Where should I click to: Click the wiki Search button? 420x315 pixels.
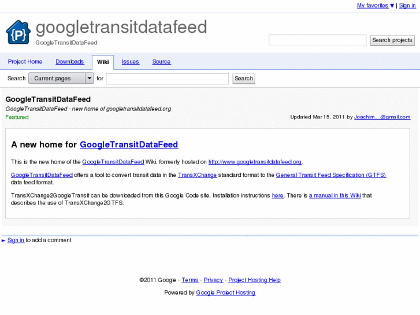point(244,79)
